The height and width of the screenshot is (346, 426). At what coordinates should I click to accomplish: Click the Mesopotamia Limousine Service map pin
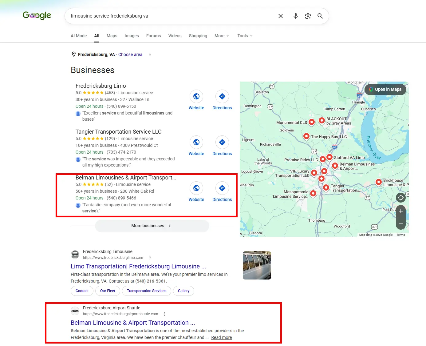pyautogui.click(x=313, y=193)
